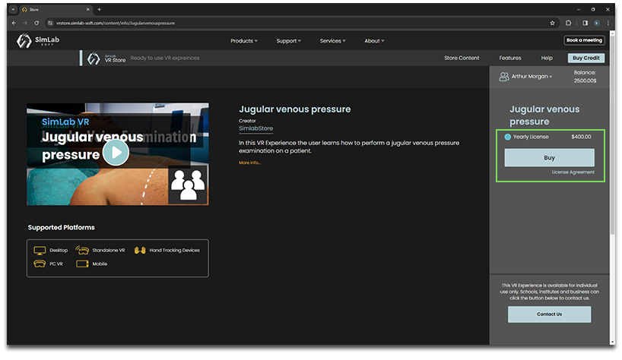Expand the Support menu
The image size is (622, 360).
pyautogui.click(x=288, y=41)
